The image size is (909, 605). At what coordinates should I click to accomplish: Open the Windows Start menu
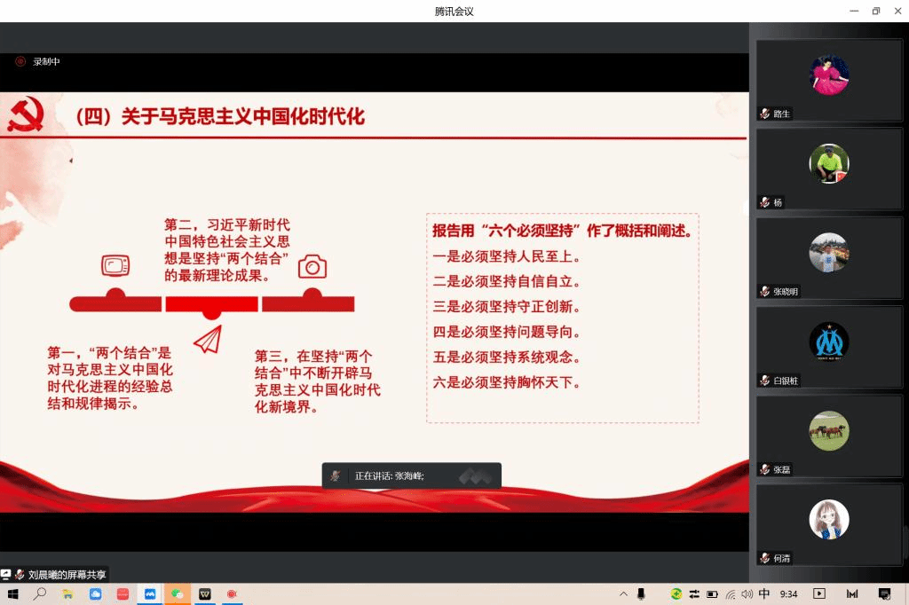[13, 594]
